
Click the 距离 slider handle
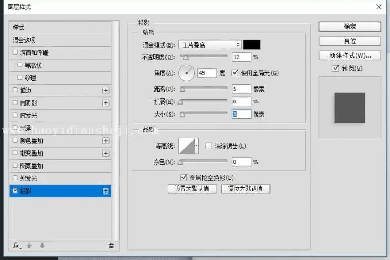coord(183,89)
